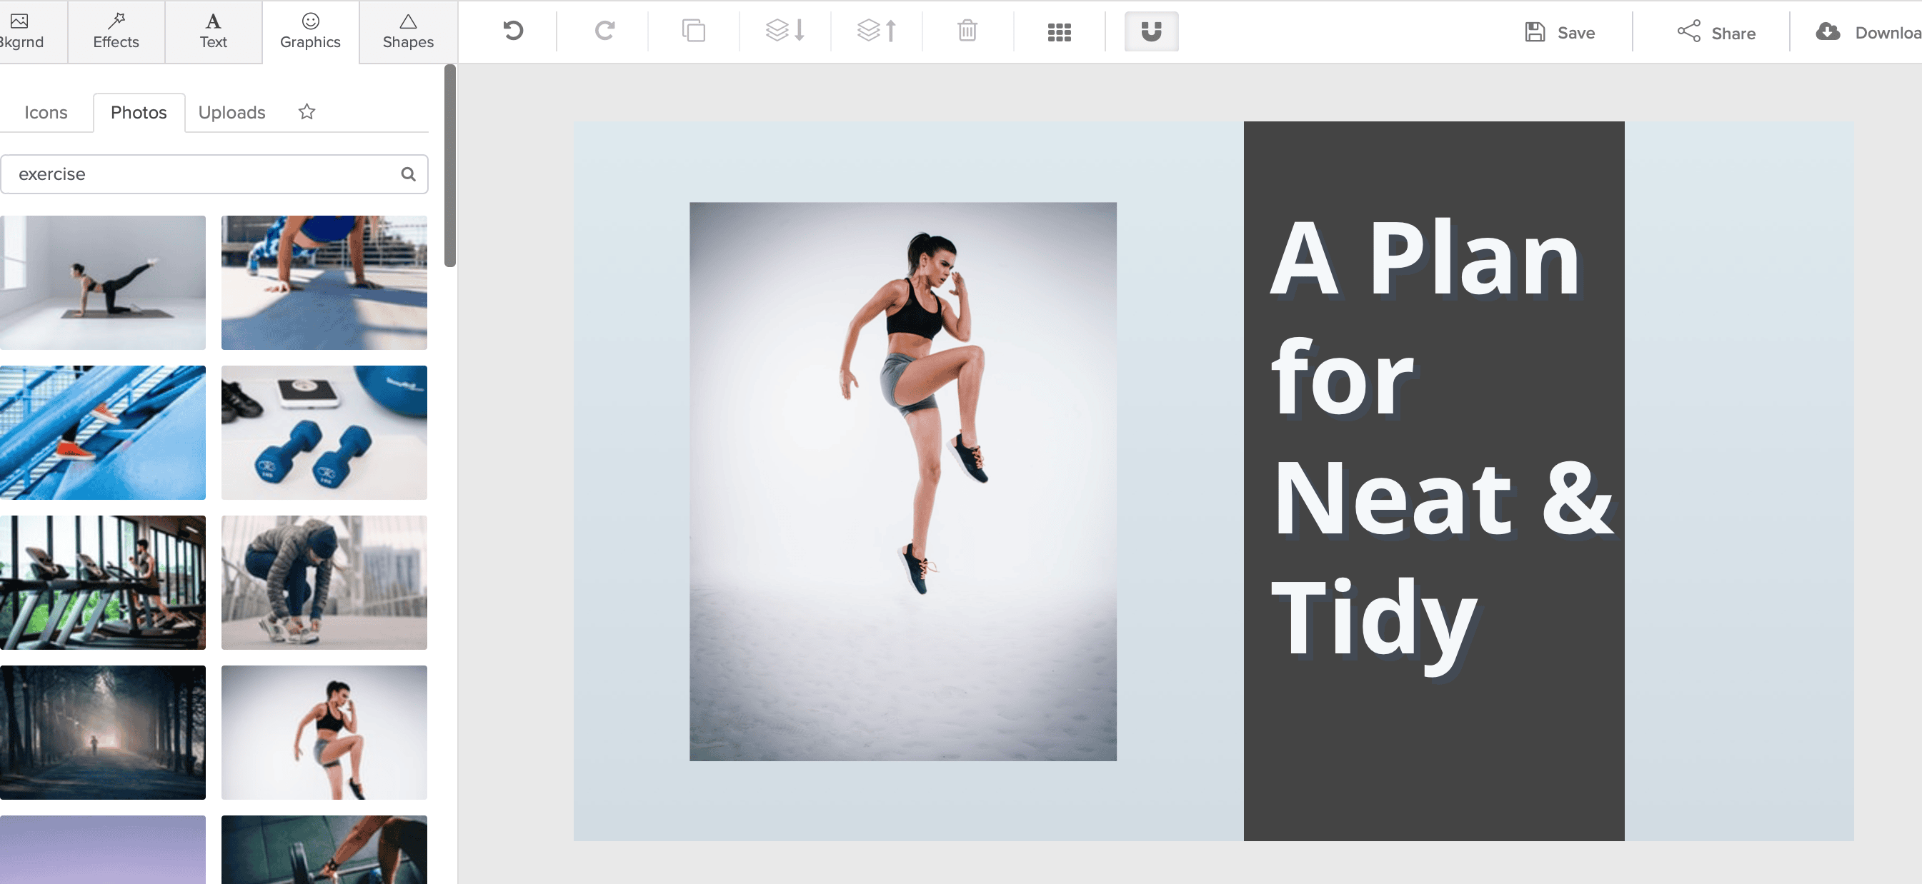Select the Photos sub-tab
The width and height of the screenshot is (1922, 884).
[x=139, y=113]
